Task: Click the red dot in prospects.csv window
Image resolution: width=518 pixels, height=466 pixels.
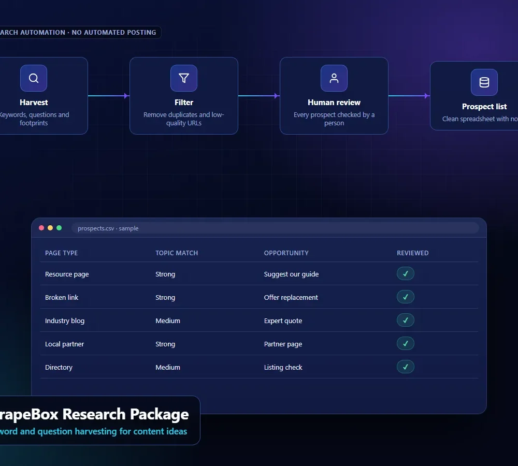Action: [x=41, y=228]
